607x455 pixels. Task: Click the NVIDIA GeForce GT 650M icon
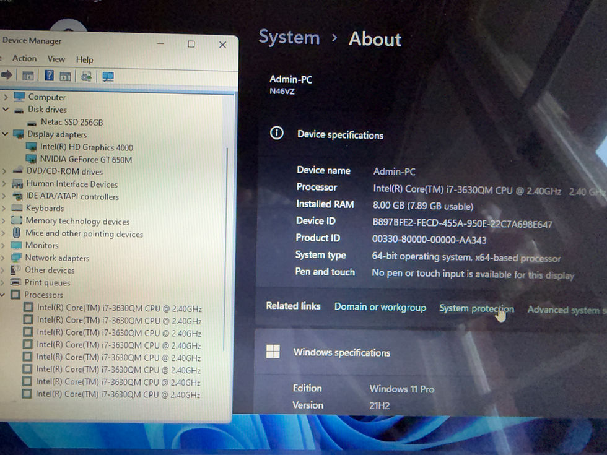[30, 158]
